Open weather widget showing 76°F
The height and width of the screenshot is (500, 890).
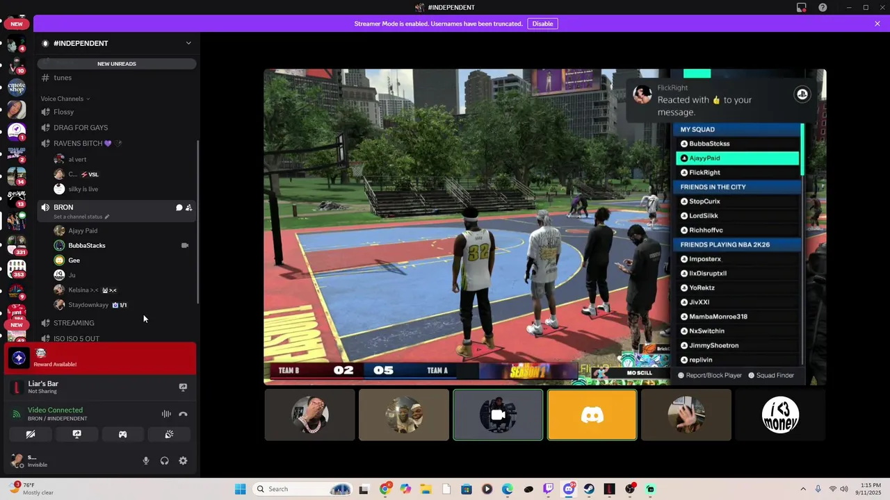click(31, 489)
